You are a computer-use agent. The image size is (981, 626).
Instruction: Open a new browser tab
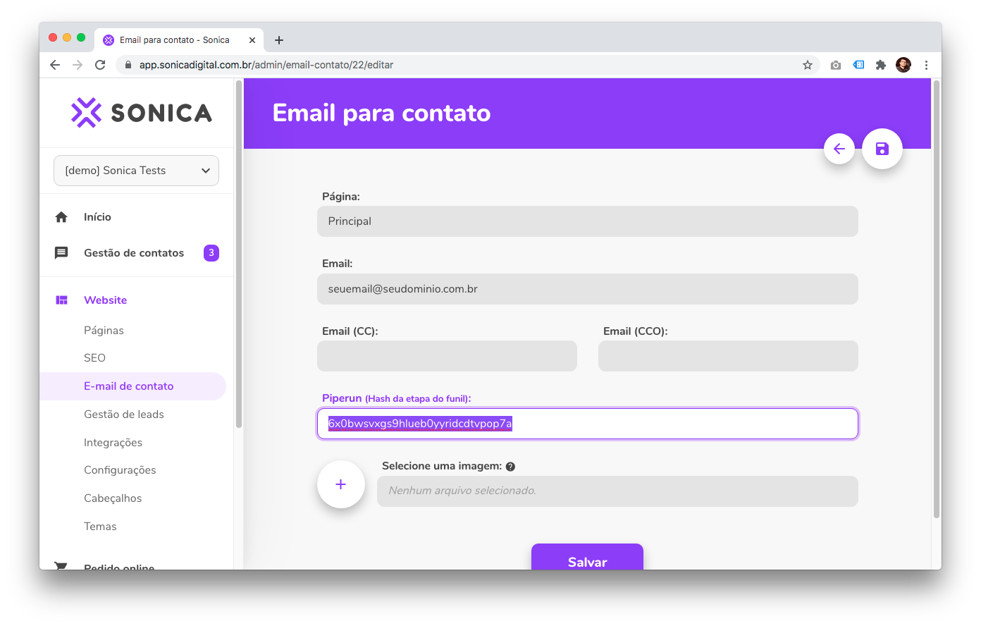279,40
